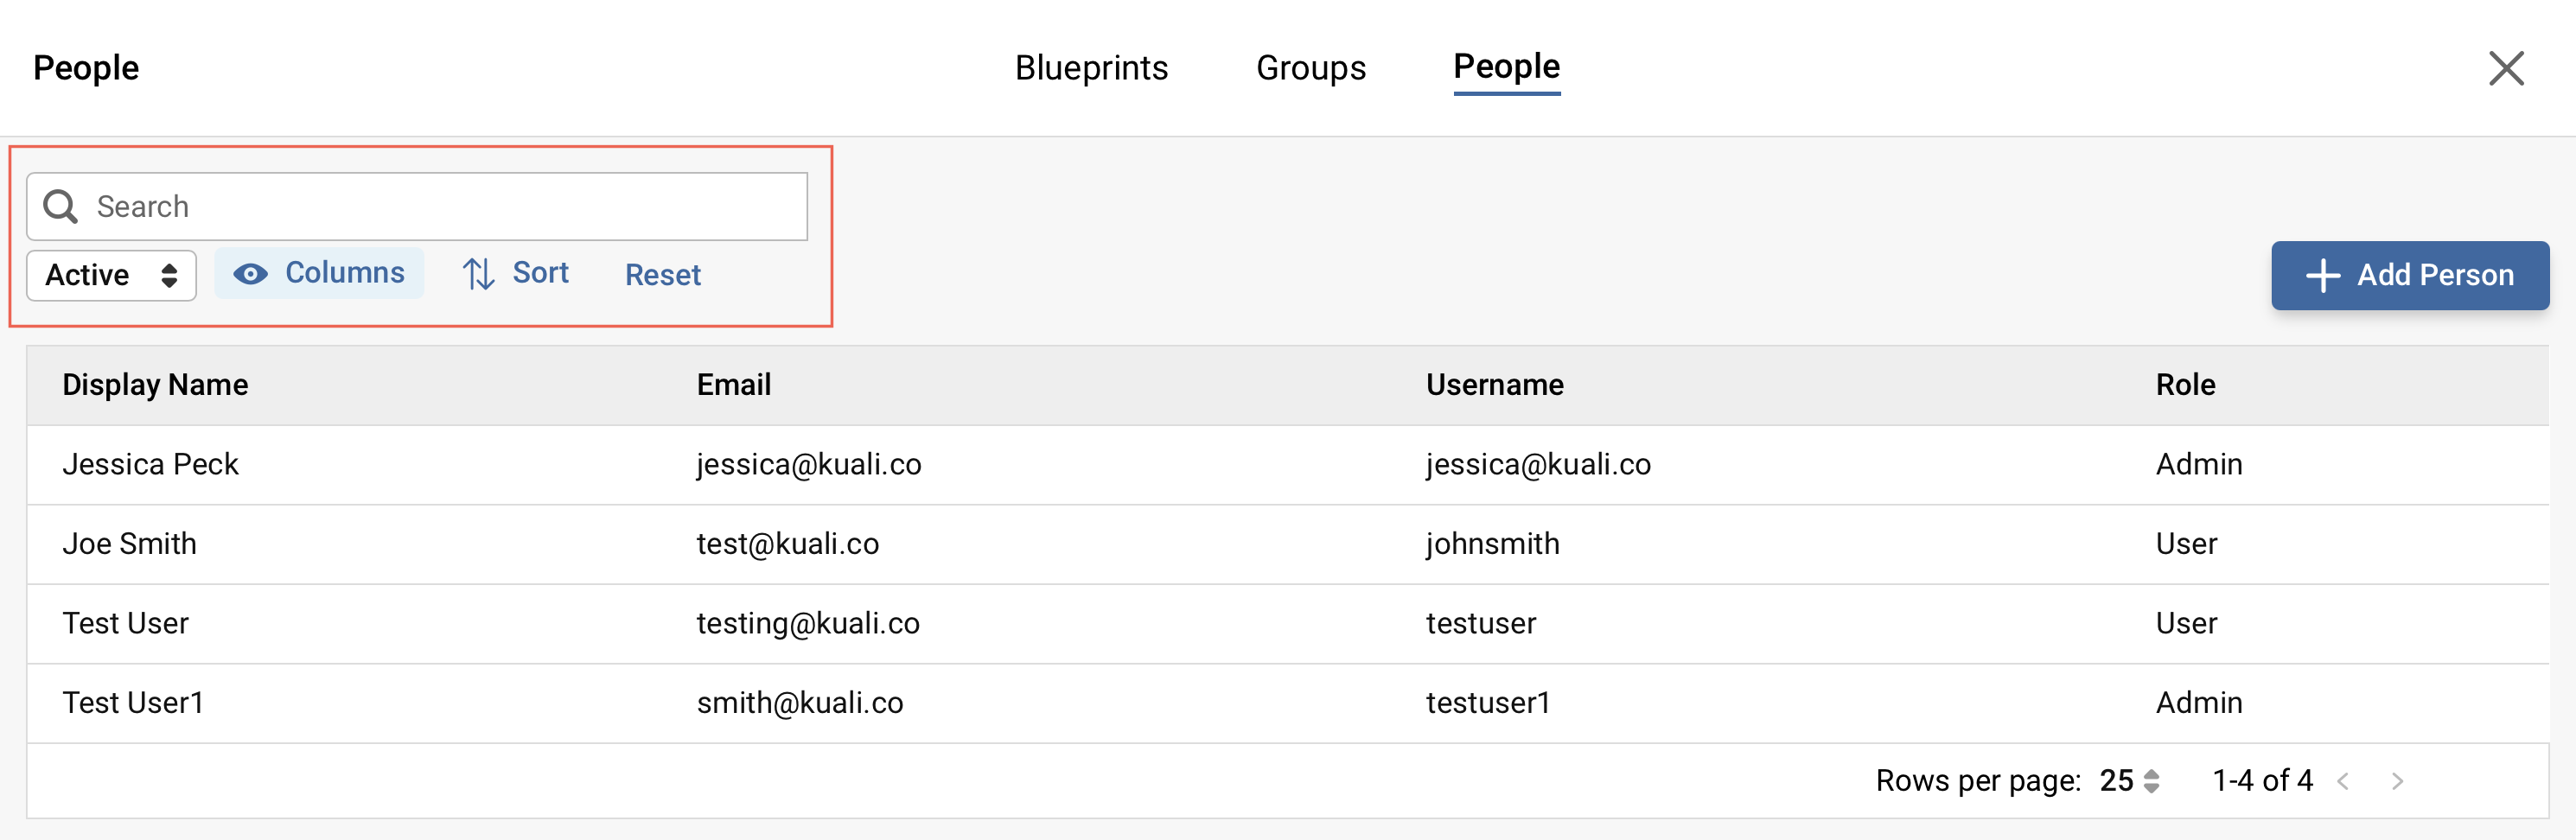Toggle the Sort control
Screen dimensions: 2576x840
pos(517,273)
